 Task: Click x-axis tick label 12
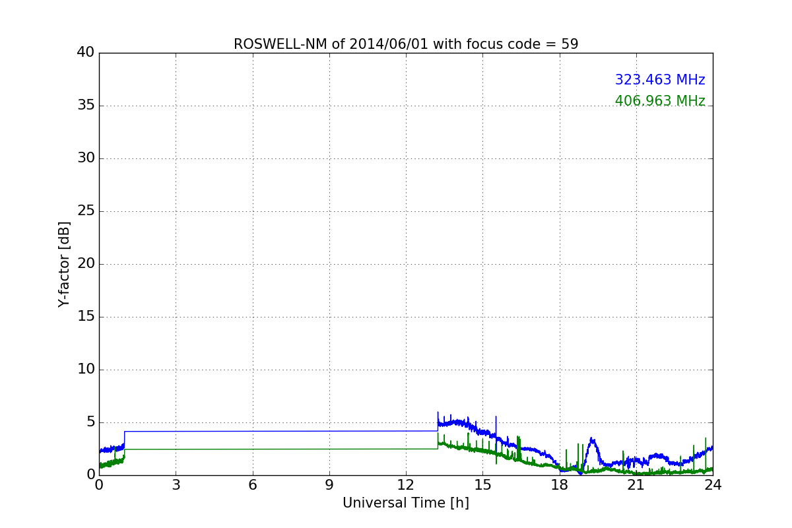406,485
